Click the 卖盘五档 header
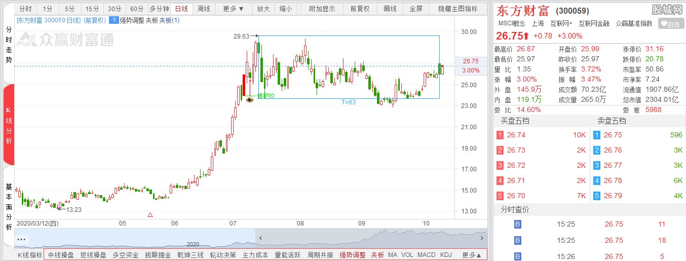This screenshot has height=261, width=686. click(612, 121)
